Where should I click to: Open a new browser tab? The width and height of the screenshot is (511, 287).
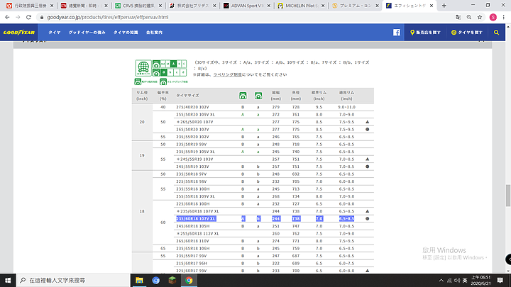tap(444, 6)
